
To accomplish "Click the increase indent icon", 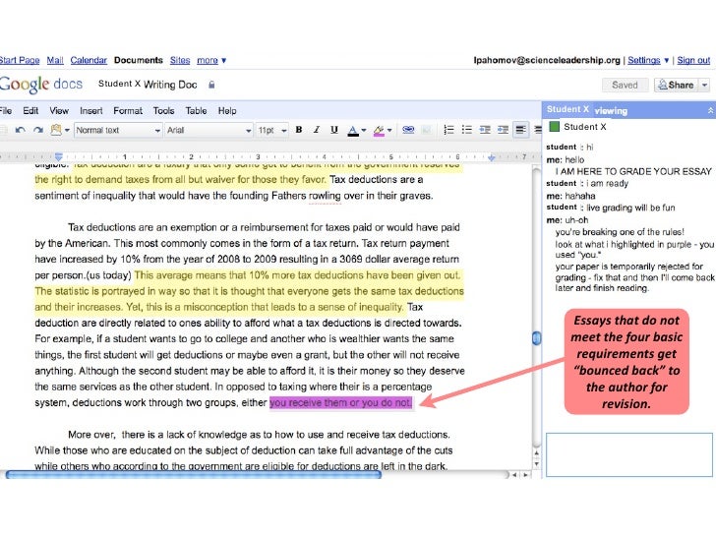I will tap(503, 130).
